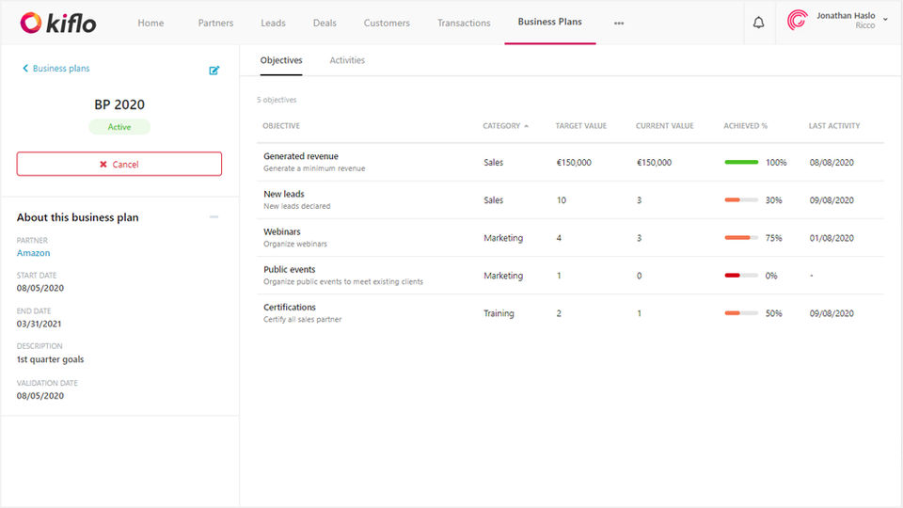Click the Generated revenue progress bar
Screen dimensions: 903x508
point(741,163)
